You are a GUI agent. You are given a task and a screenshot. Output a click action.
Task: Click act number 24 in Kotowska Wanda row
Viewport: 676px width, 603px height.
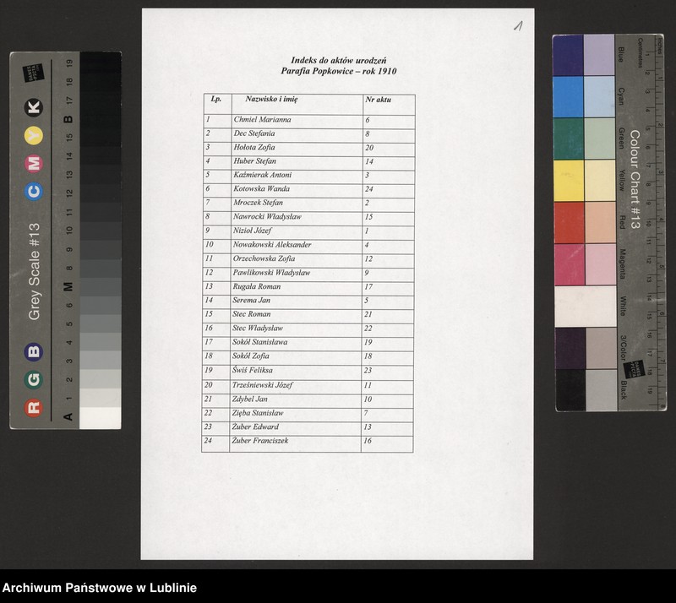point(369,189)
